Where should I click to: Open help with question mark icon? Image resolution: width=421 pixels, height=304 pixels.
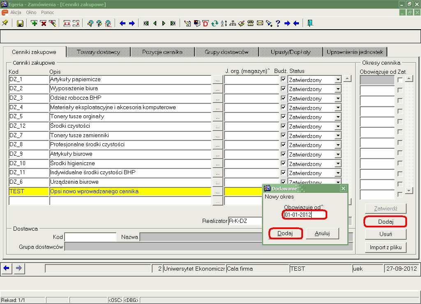coord(278,23)
